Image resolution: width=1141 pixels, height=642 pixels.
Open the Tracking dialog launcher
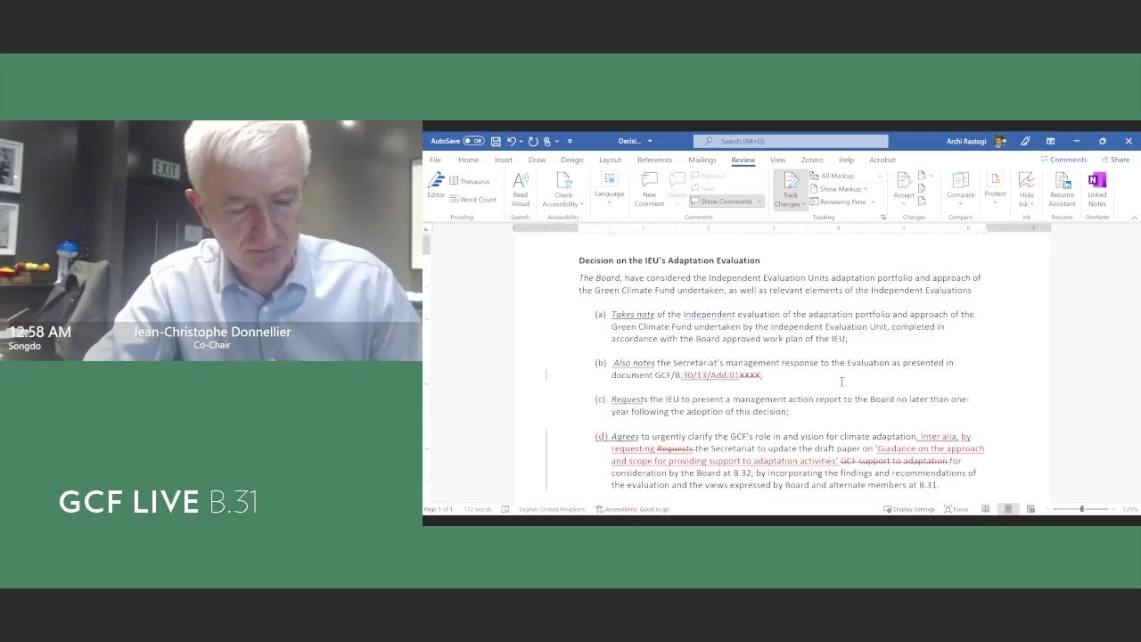[883, 217]
